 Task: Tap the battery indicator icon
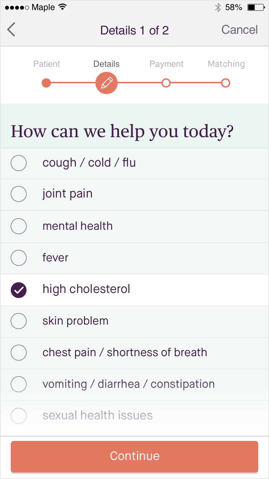pyautogui.click(x=256, y=7)
